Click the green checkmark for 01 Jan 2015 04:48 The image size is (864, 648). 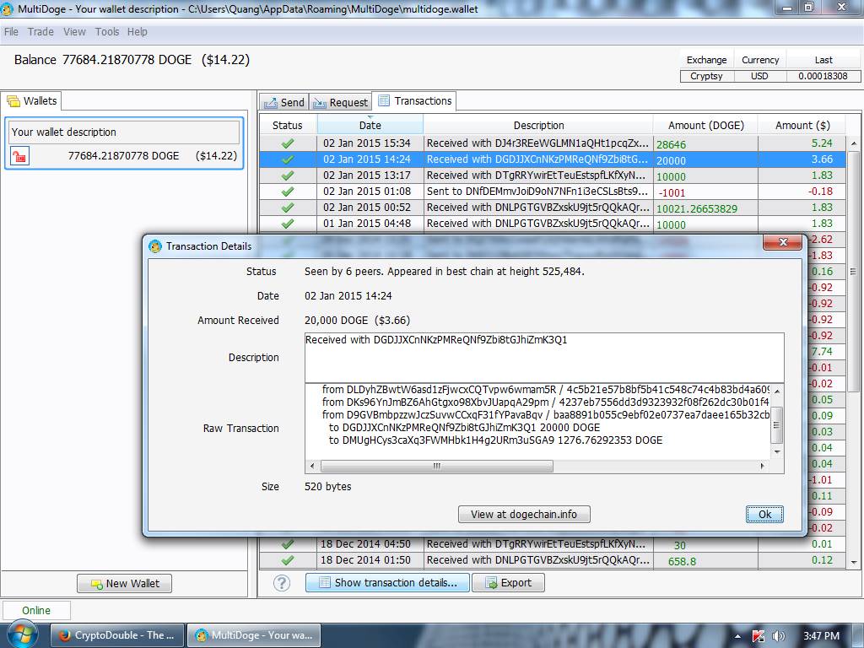(288, 223)
